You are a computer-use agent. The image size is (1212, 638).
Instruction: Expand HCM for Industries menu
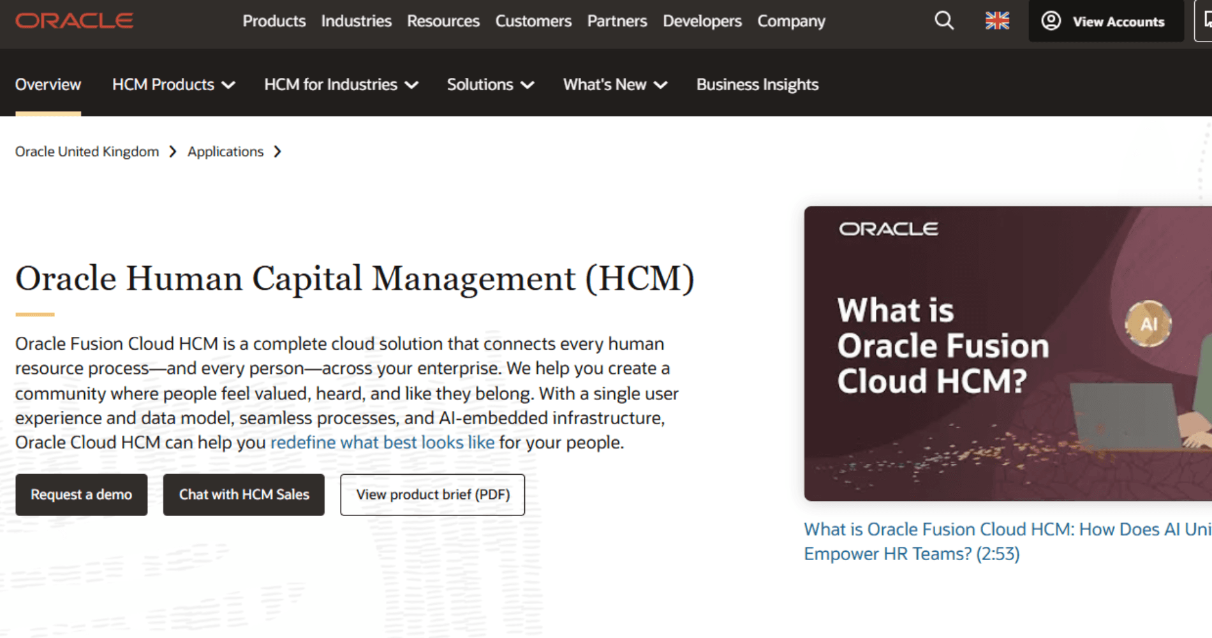[341, 85]
